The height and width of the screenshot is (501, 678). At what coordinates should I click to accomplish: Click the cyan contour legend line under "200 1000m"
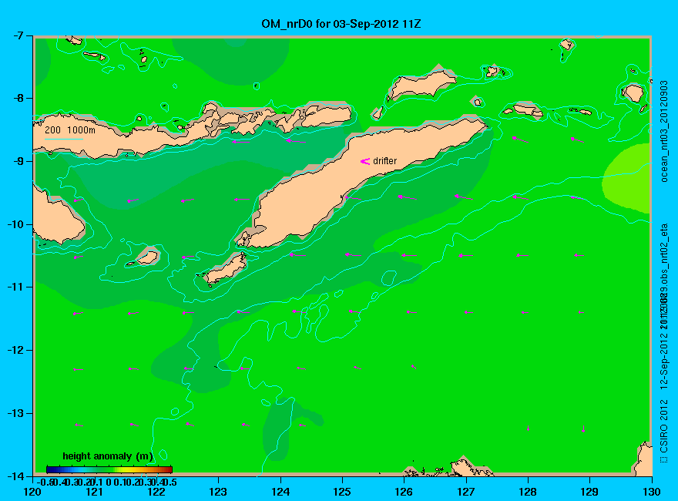click(x=63, y=139)
